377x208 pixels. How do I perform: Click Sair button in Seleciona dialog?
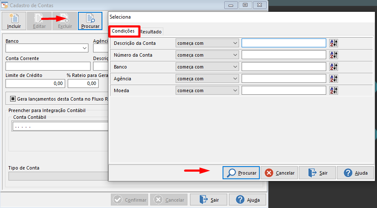click(x=317, y=172)
